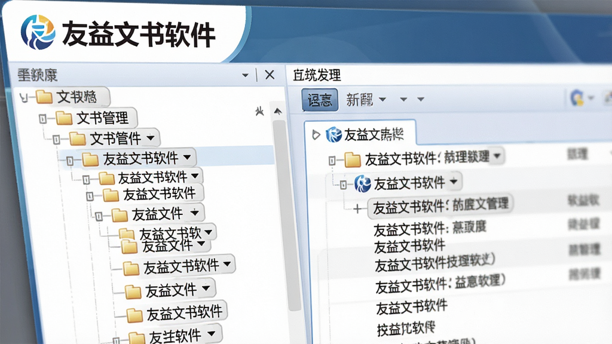Collapse the 文书管件 node expander
This screenshot has height=344, width=612.
57,139
